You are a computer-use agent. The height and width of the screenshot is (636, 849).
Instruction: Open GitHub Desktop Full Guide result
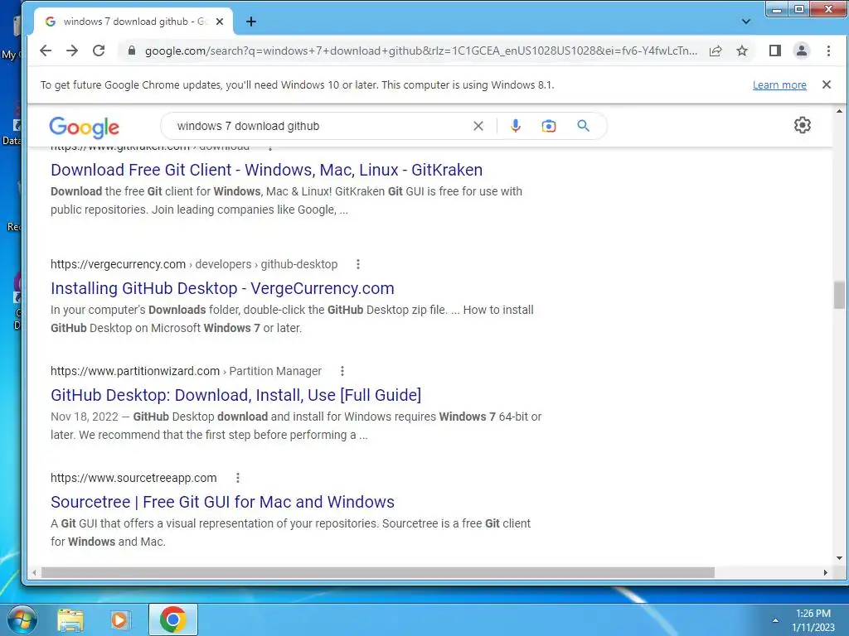236,395
